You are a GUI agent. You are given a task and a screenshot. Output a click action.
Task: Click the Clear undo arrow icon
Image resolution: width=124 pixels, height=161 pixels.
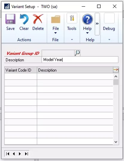[24, 19]
